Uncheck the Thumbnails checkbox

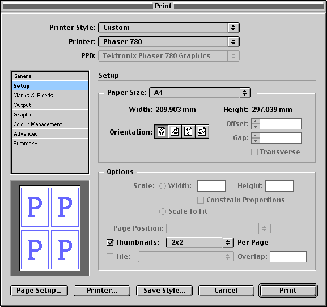coord(110,243)
